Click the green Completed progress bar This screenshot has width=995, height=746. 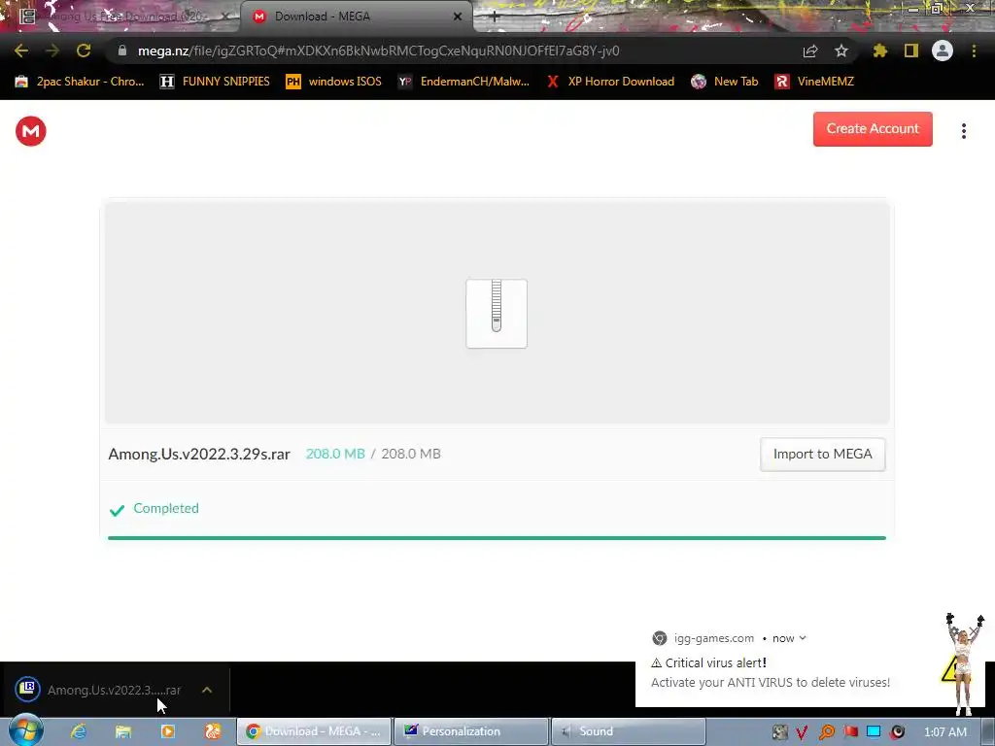tap(497, 538)
